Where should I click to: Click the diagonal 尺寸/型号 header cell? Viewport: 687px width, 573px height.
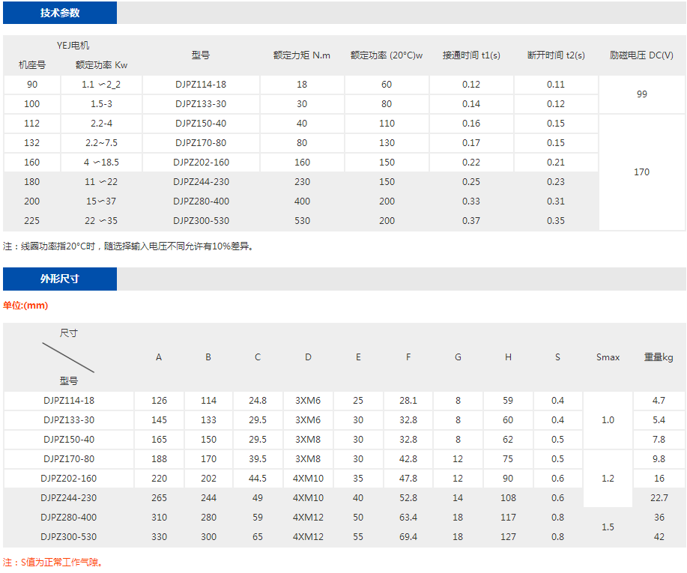[x=69, y=357]
